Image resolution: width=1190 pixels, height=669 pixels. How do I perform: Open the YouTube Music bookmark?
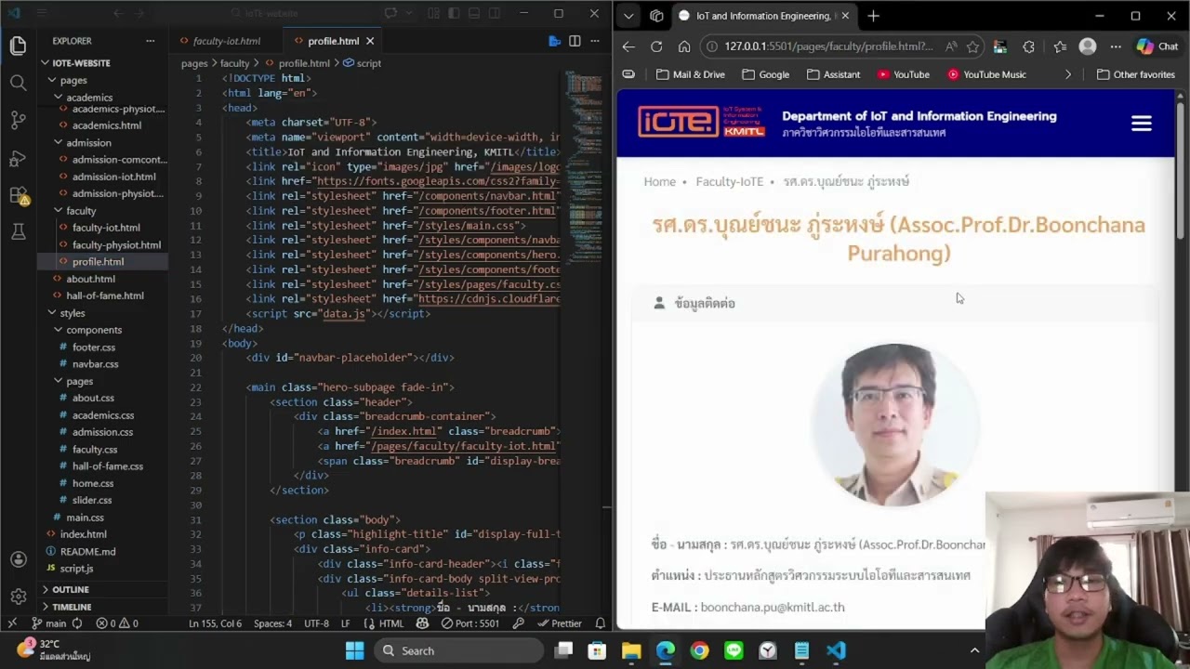(x=986, y=74)
